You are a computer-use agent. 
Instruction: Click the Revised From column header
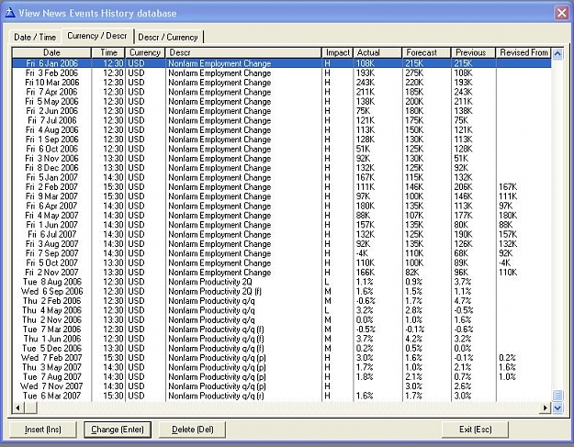[523, 52]
